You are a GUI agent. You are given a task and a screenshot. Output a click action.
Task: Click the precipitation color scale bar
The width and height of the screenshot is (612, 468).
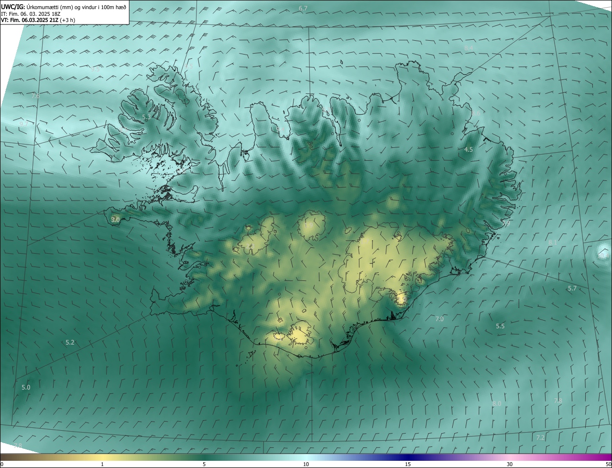[x=306, y=457]
